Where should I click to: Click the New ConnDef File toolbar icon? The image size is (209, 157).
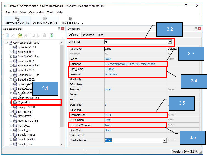coord(17,19)
